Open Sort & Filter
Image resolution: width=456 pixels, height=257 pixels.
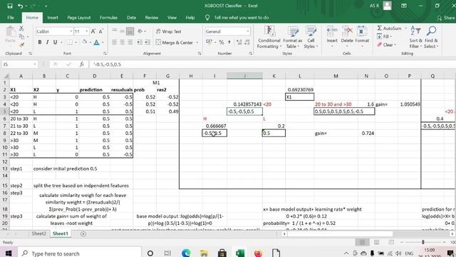pyautogui.click(x=415, y=37)
